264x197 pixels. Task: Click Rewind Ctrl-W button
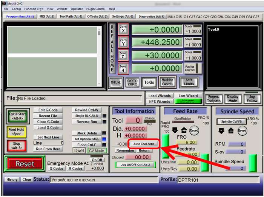pyautogui.click(x=87, y=110)
